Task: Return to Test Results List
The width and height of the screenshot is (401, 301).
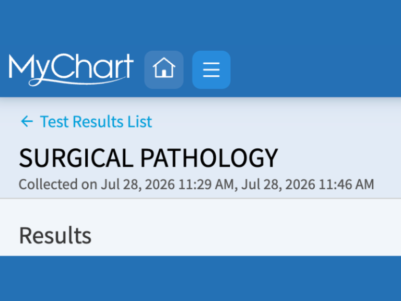Action: click(x=86, y=121)
